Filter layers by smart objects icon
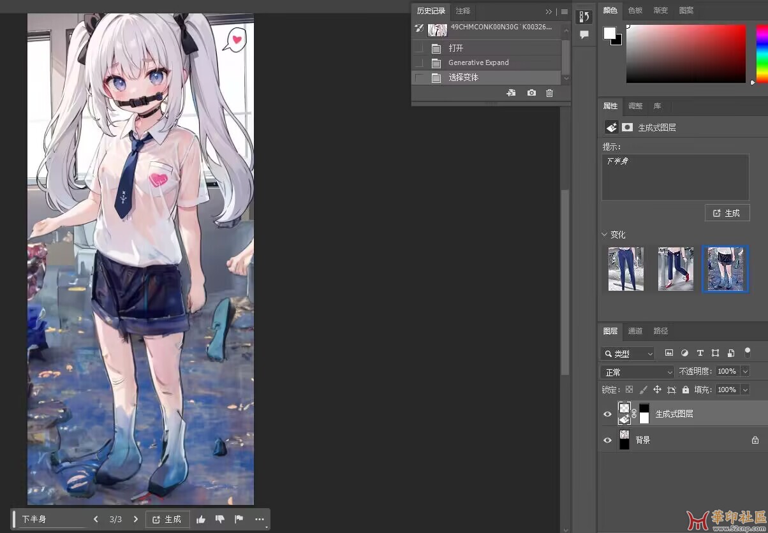 point(731,353)
